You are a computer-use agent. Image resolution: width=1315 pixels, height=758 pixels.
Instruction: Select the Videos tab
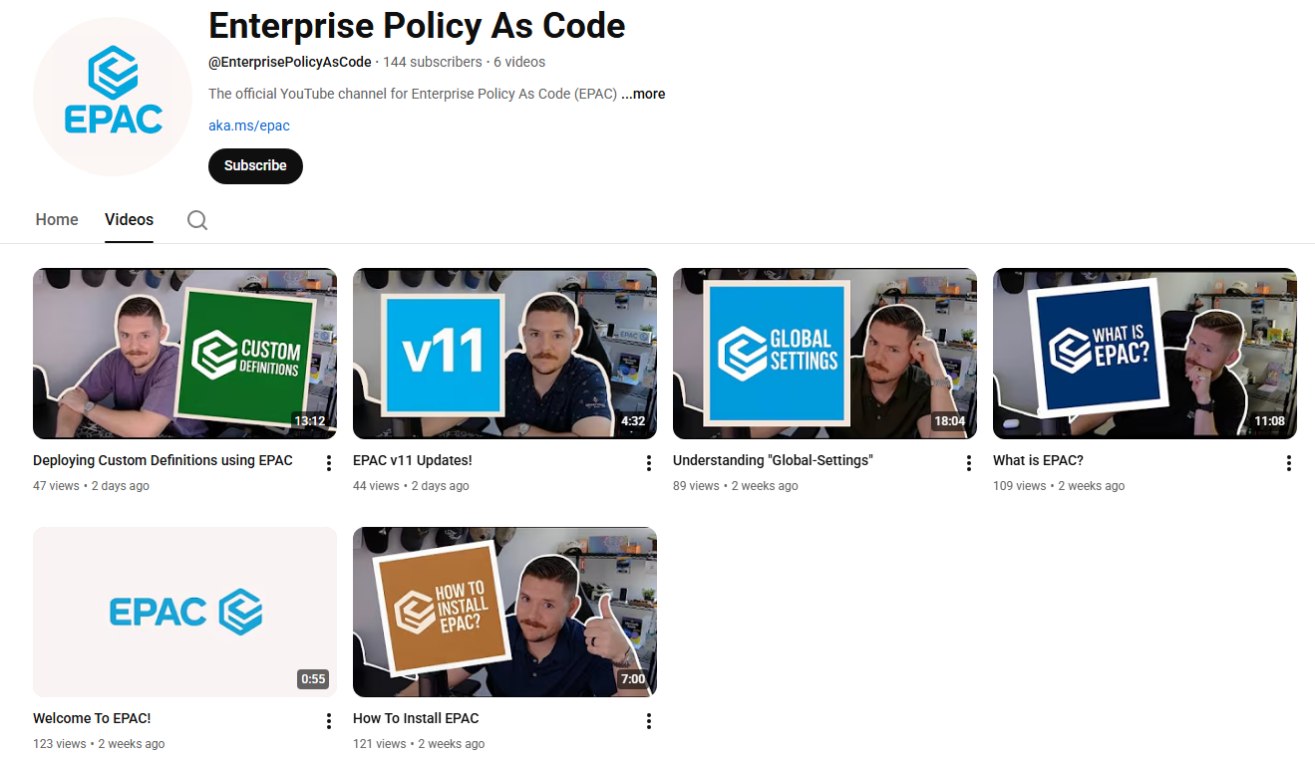pos(130,220)
